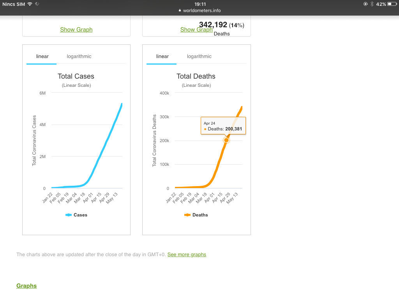The width and height of the screenshot is (399, 299).
Task: Tap the worldometers.info address bar
Action: (x=199, y=11)
